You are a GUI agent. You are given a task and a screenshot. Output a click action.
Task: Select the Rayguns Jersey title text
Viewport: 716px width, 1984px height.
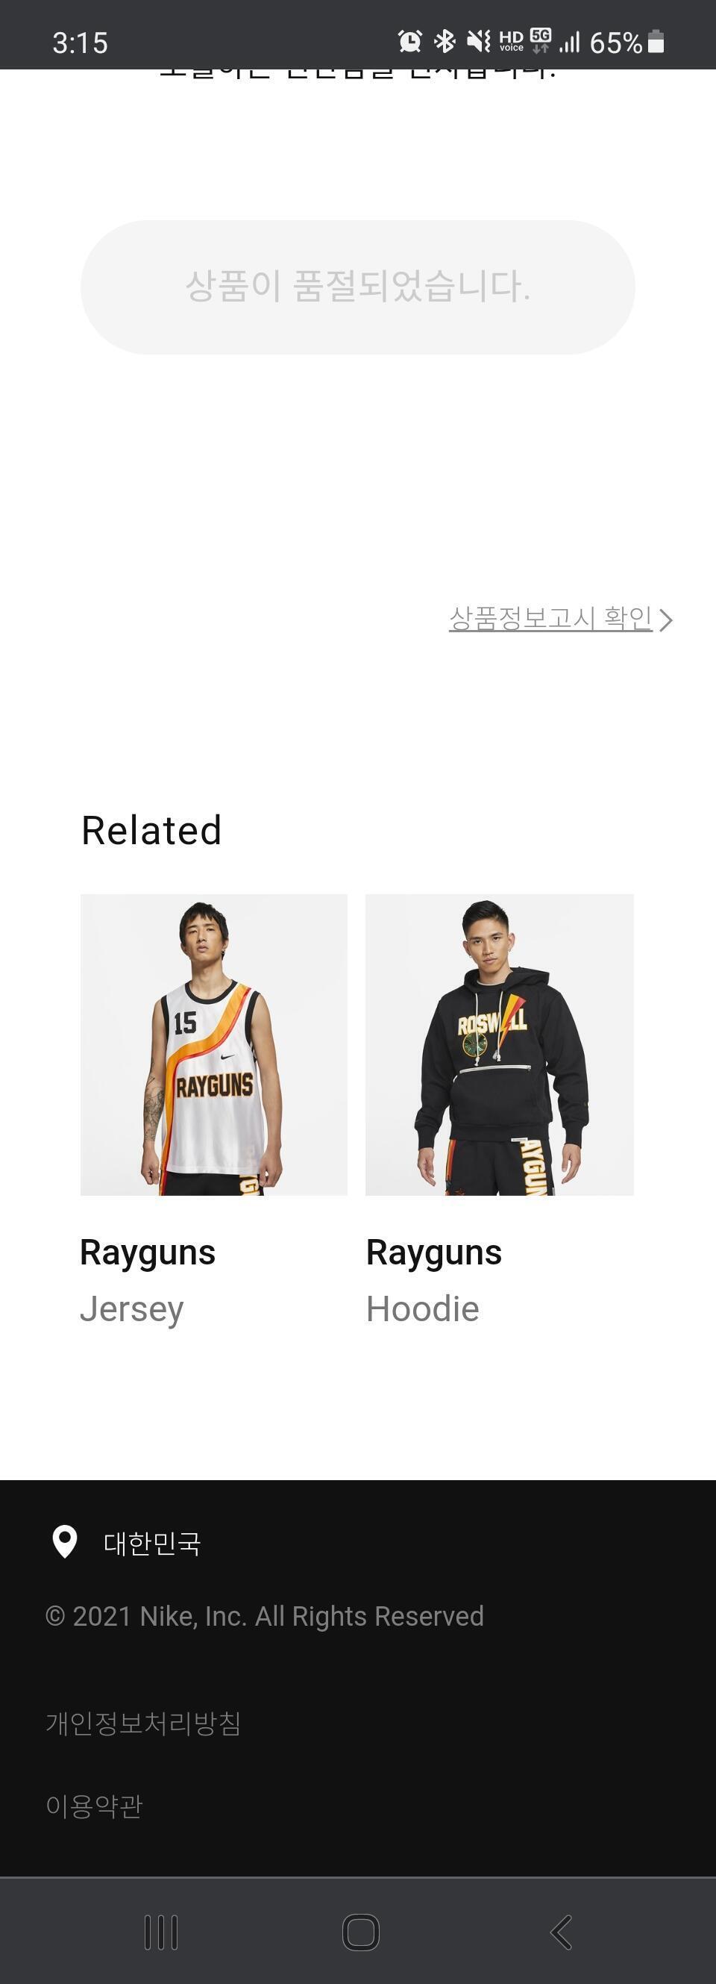[148, 1253]
